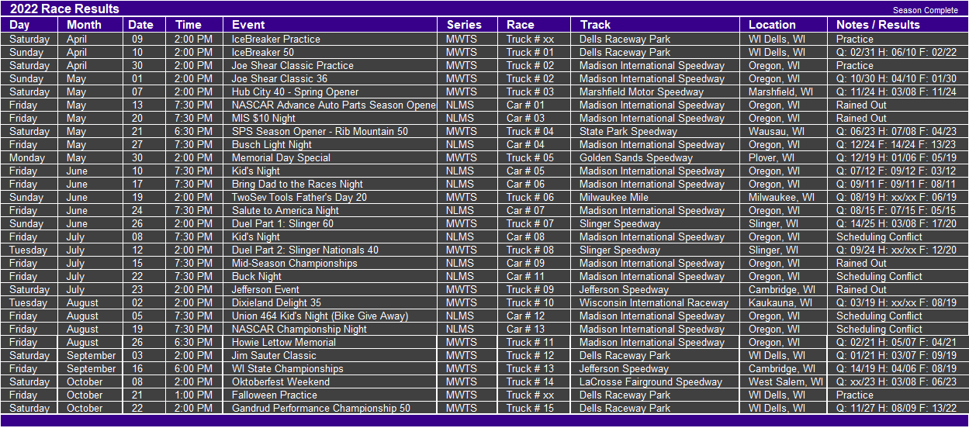The width and height of the screenshot is (969, 428).
Task: Select the 'Track' column header
Action: pyautogui.click(x=595, y=25)
